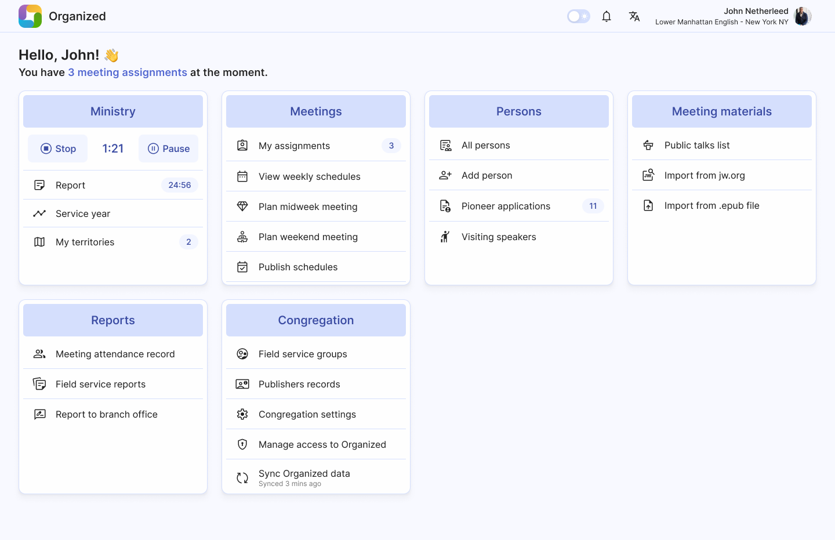
Task: Open My assignments in the Meetings card
Action: click(x=294, y=146)
